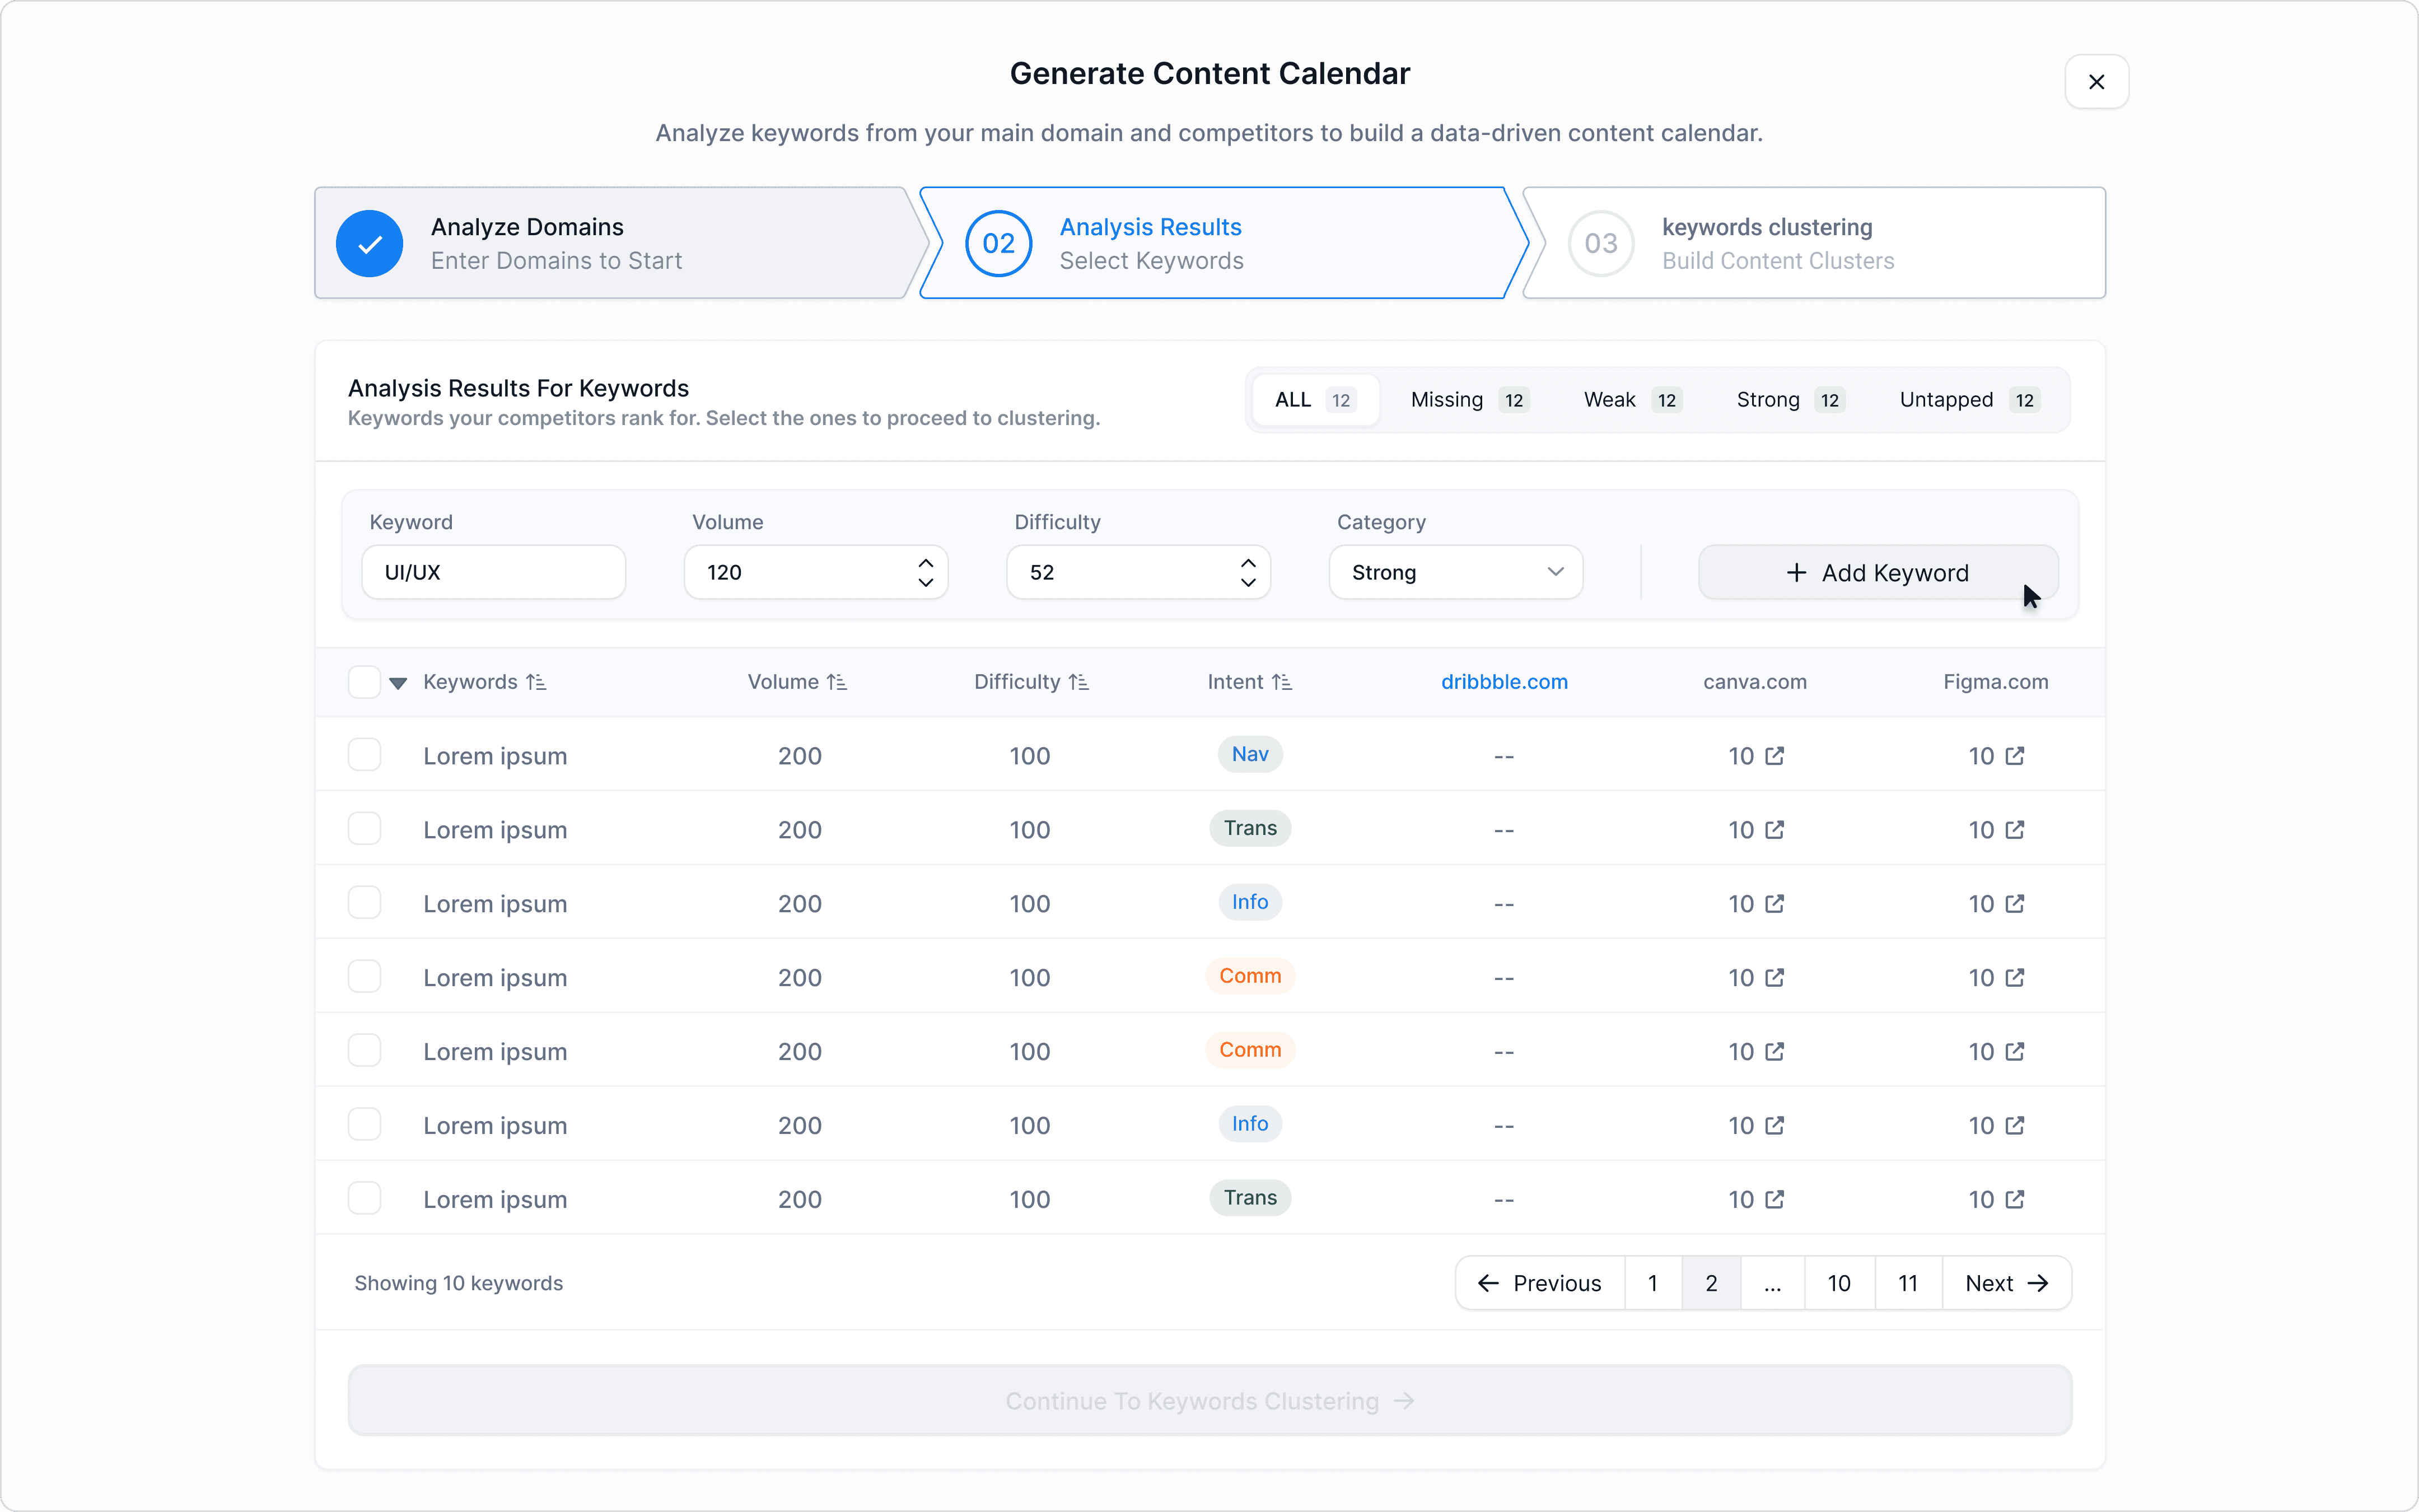
Task: Select the checkbox of the last keyword row
Action: pyautogui.click(x=364, y=1198)
